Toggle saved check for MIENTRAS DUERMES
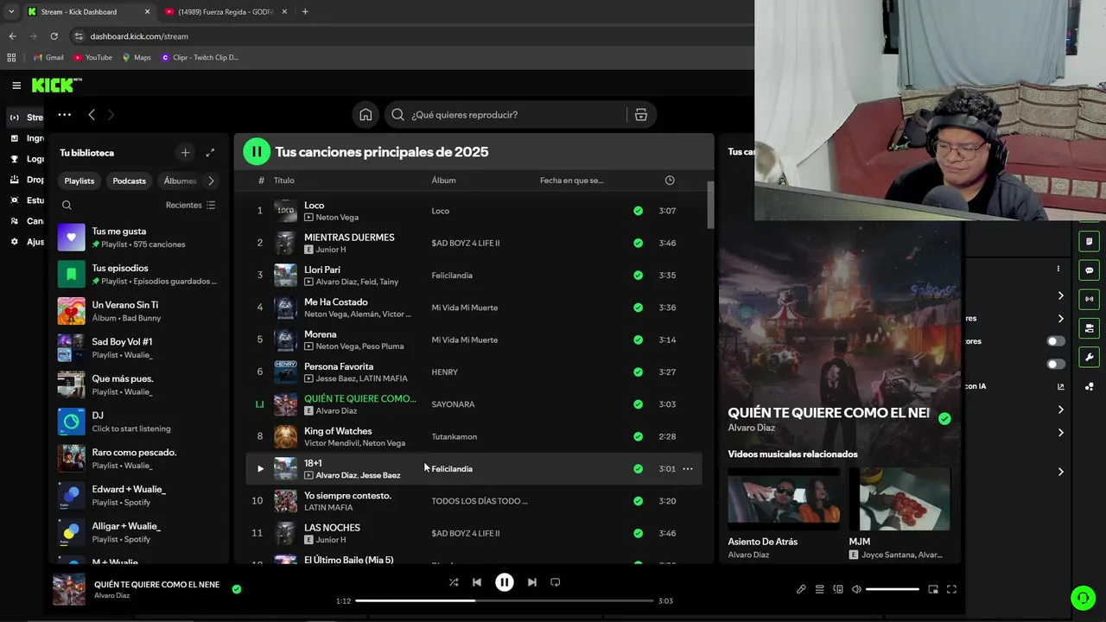Viewport: 1106px width, 622px height. coord(638,243)
